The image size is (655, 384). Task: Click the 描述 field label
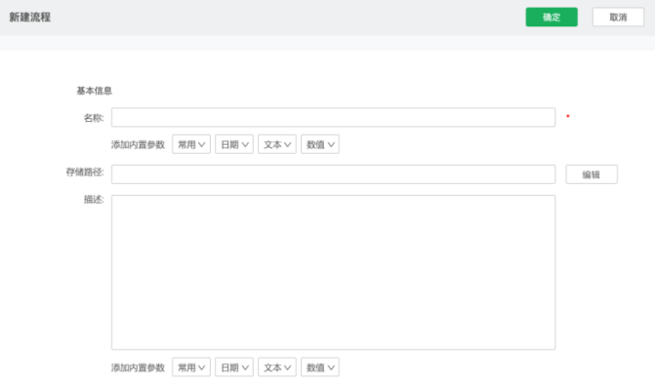tap(94, 199)
